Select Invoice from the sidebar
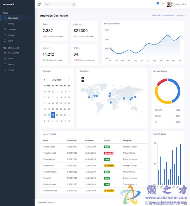190x206 pixels. pos(11,35)
